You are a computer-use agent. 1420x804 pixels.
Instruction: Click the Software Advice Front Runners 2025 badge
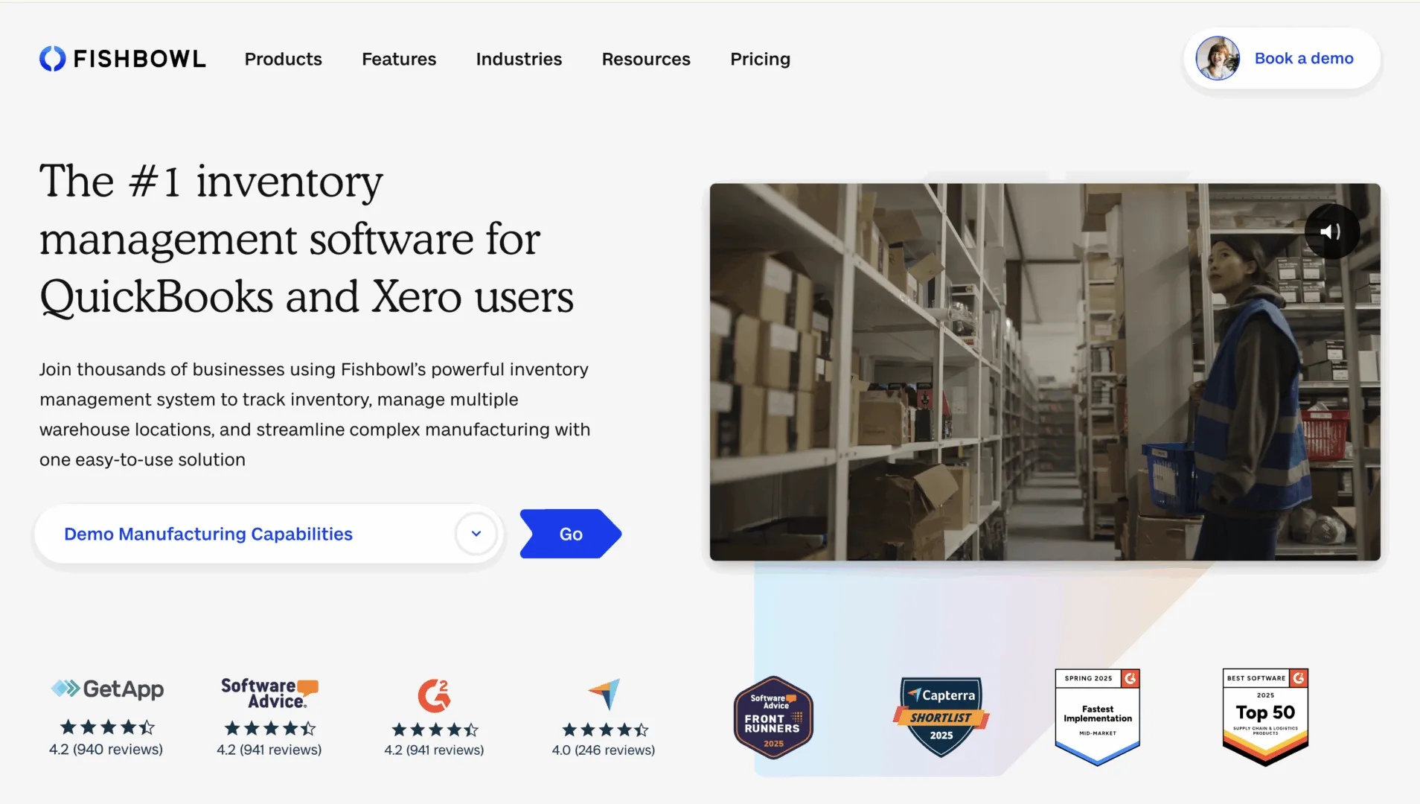[x=773, y=718]
